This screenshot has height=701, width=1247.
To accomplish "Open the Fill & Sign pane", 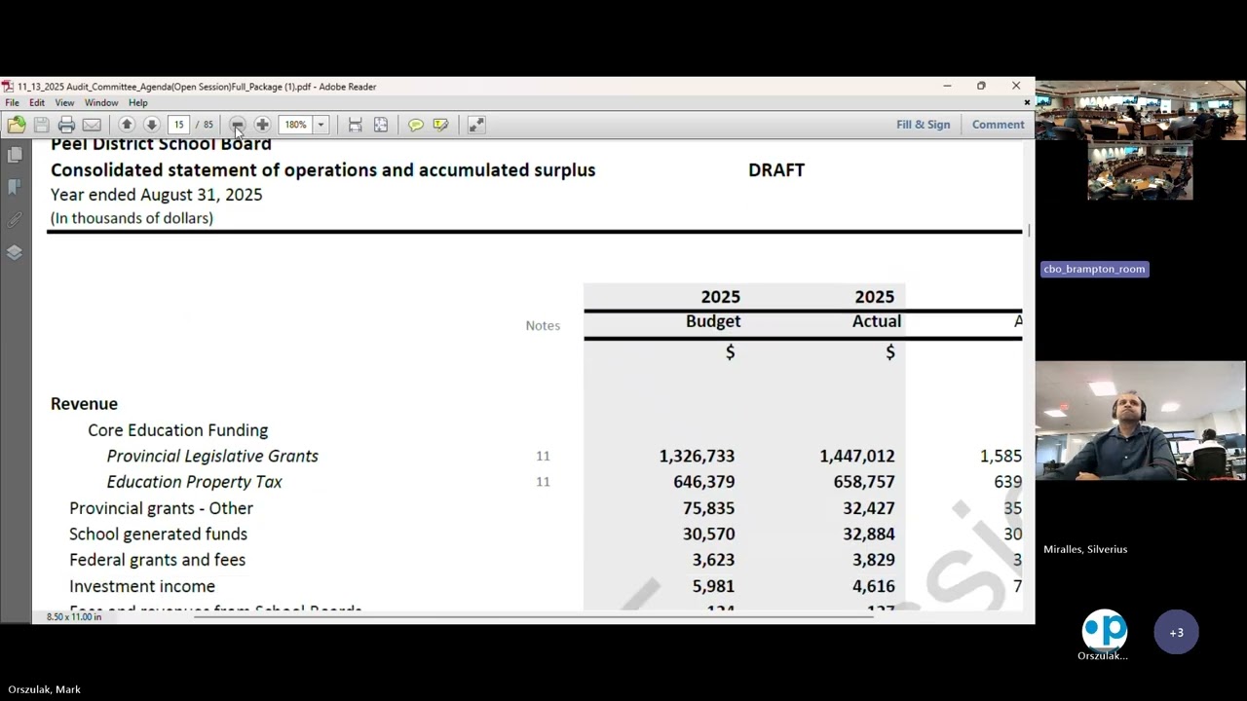I will (924, 125).
